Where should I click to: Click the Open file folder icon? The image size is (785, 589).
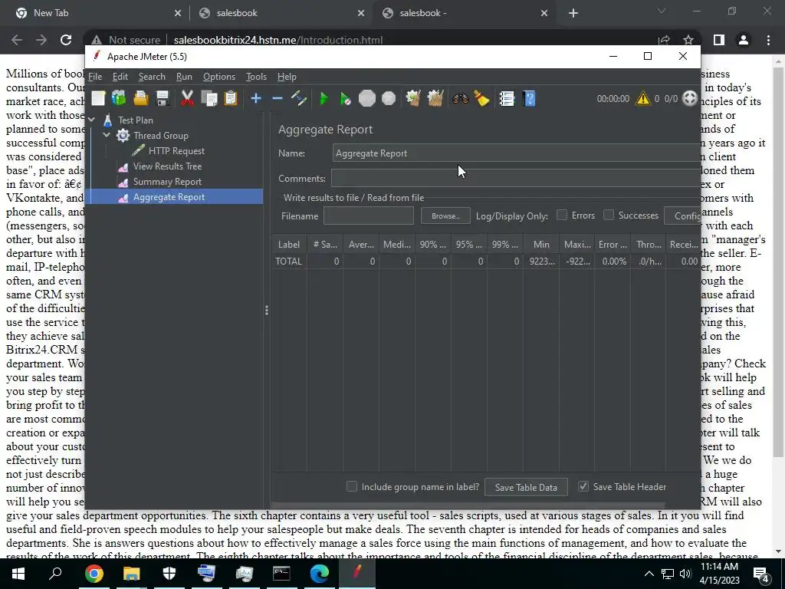point(141,99)
